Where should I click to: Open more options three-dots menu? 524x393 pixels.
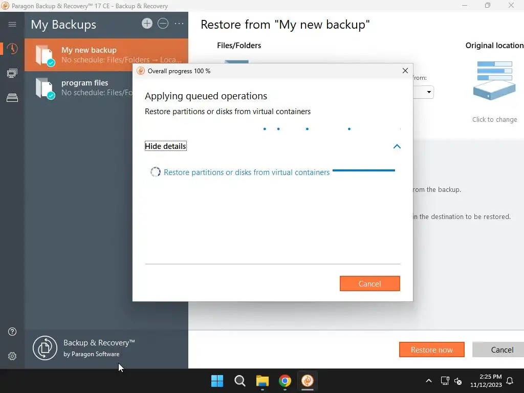(179, 24)
